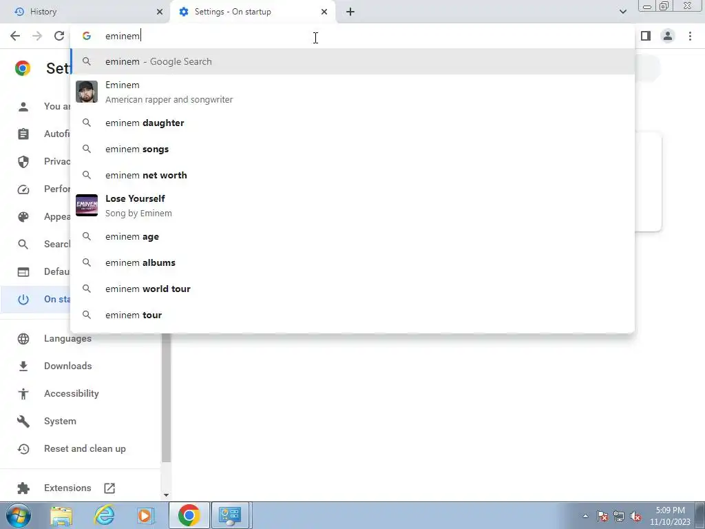Click the Extensions external-link icon
The width and height of the screenshot is (705, 529).
coord(109,488)
